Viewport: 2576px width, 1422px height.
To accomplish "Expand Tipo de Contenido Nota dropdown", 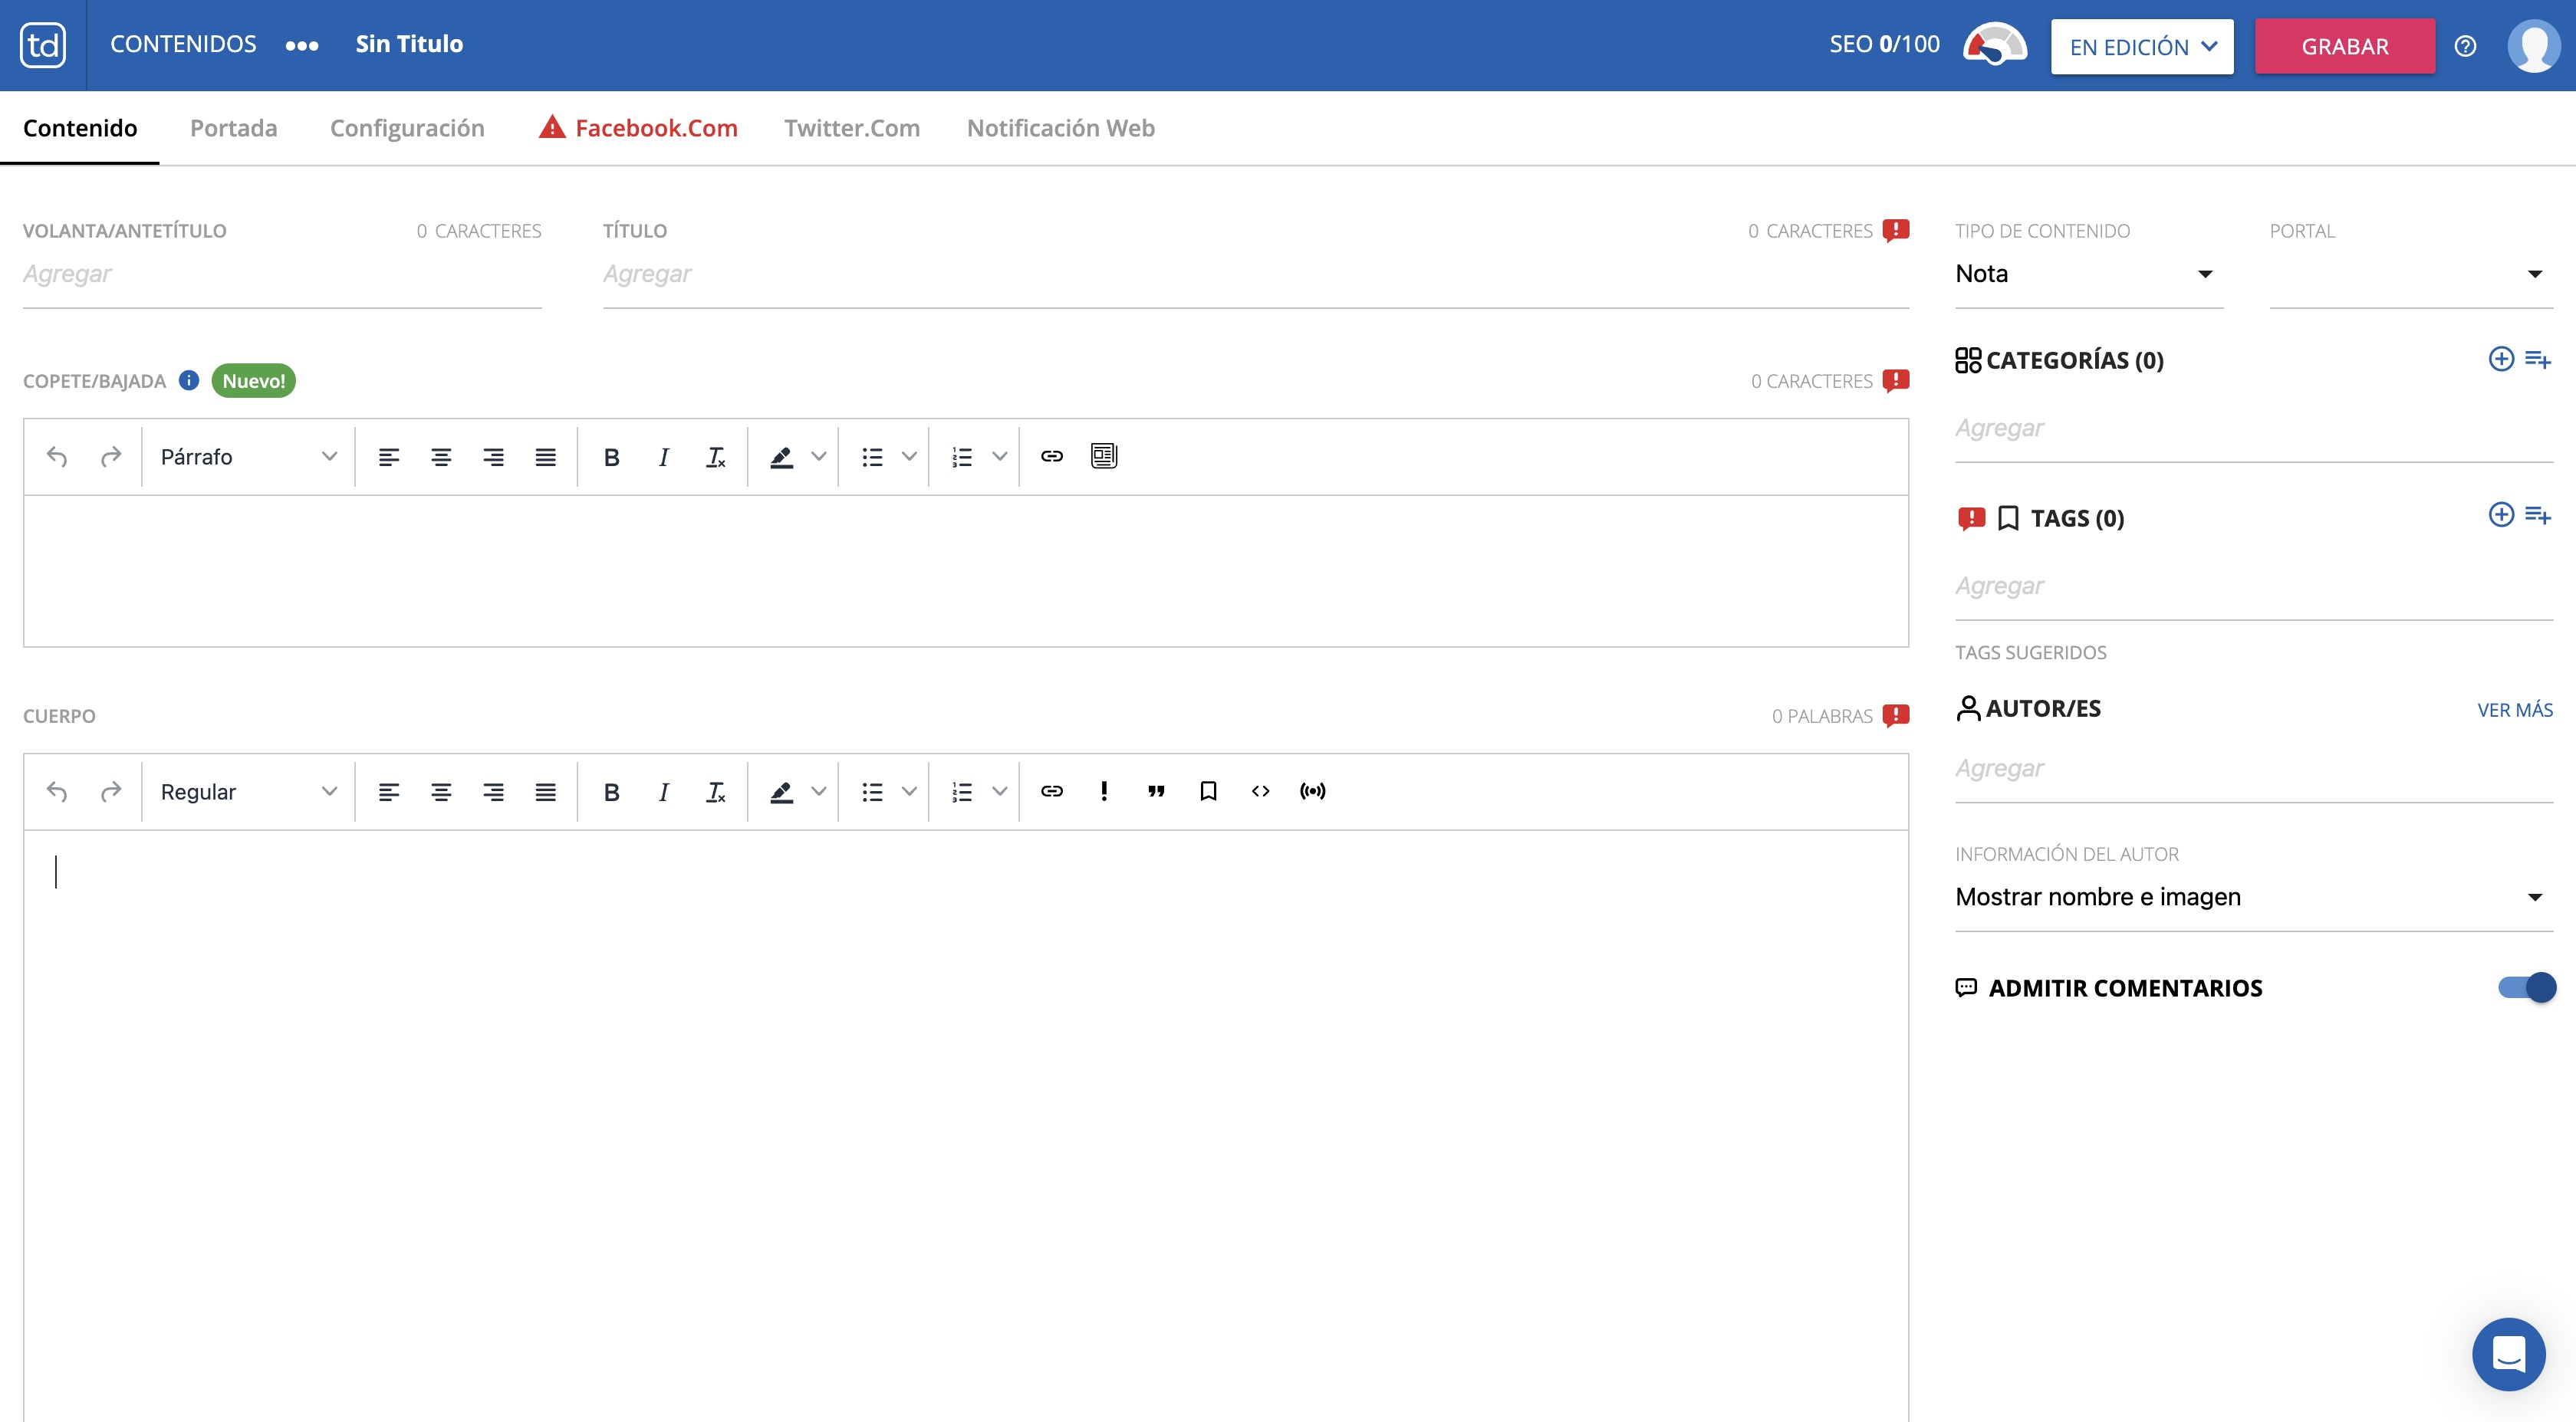I will [x=2088, y=274].
